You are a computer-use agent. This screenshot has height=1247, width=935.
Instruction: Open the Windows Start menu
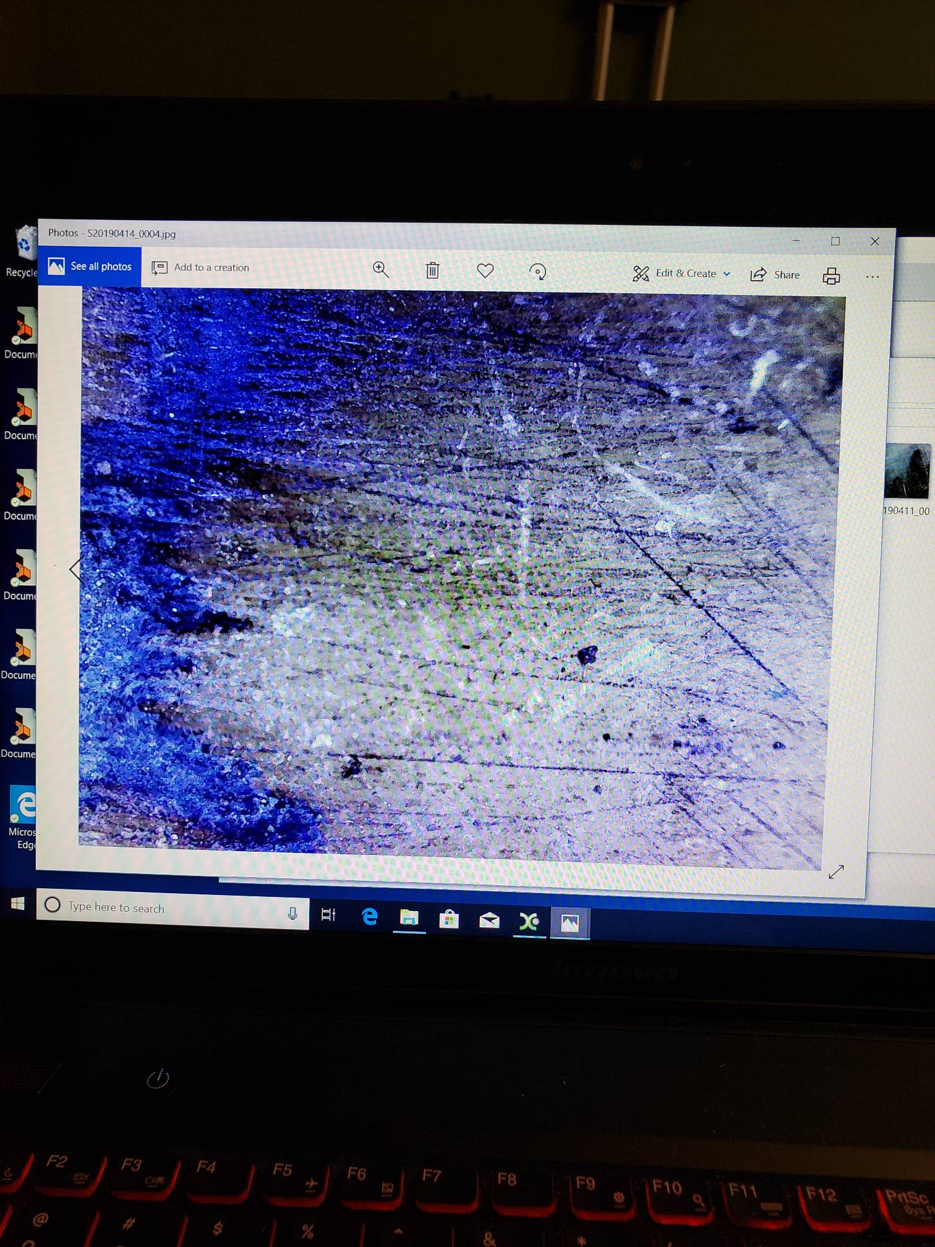point(17,904)
